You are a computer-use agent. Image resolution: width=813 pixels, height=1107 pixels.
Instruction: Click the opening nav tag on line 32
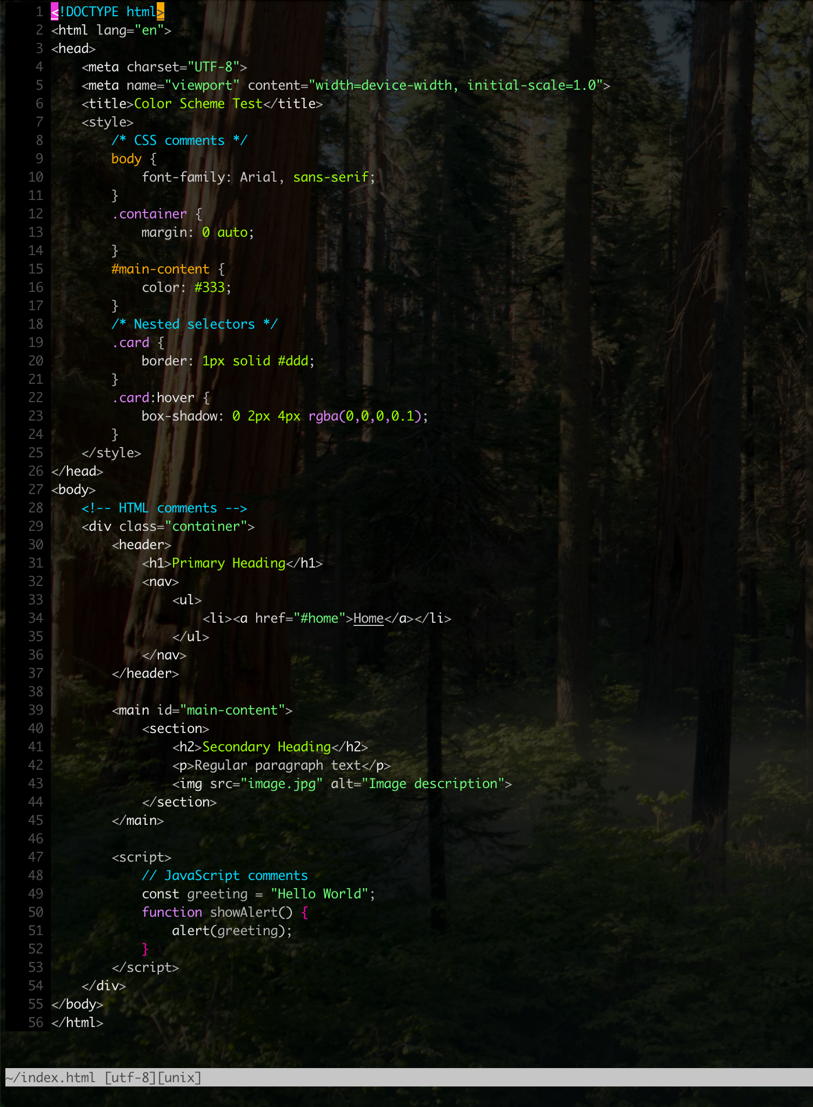point(161,581)
